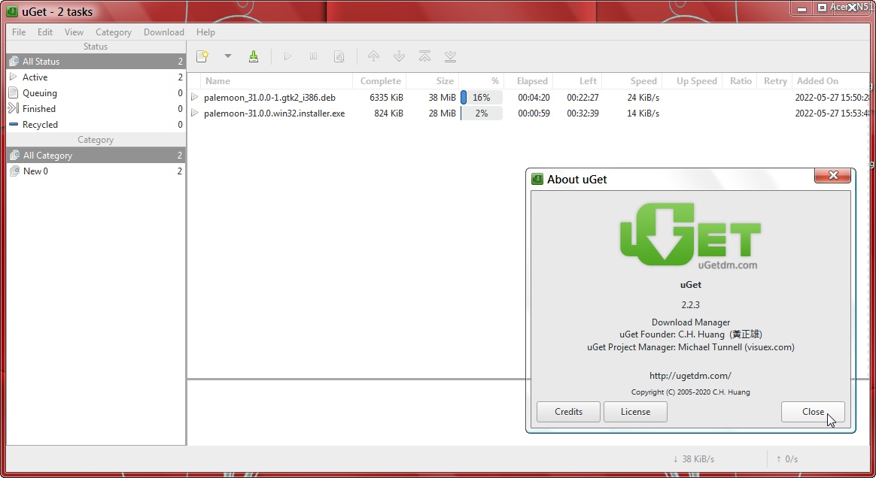876x478 pixels.
Task: Click the uGet icon in the main title bar
Action: coord(12,11)
